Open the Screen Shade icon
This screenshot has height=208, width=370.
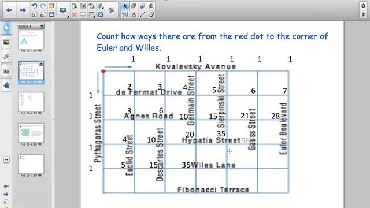click(x=83, y=14)
